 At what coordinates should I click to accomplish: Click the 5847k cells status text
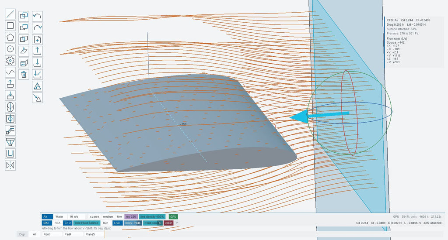pos(409,217)
